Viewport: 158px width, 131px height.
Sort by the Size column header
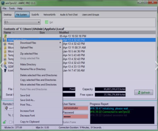click(x=42, y=33)
